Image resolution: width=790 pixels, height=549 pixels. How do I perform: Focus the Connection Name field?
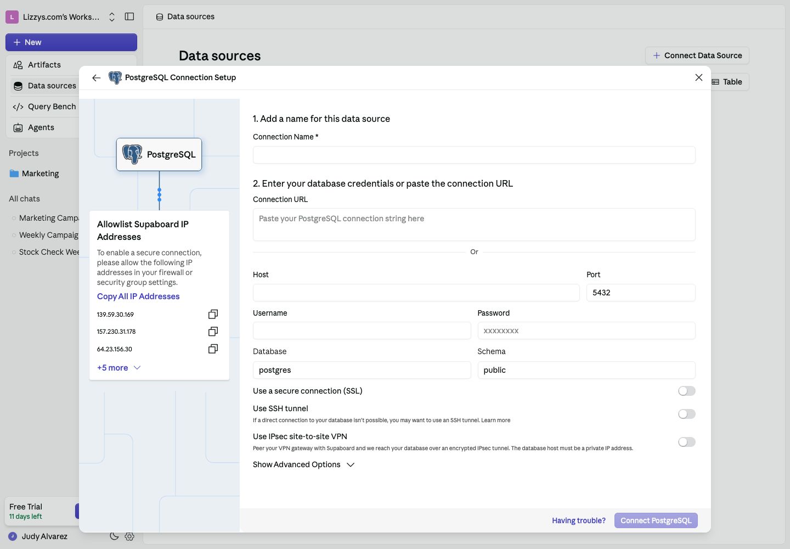click(x=474, y=155)
